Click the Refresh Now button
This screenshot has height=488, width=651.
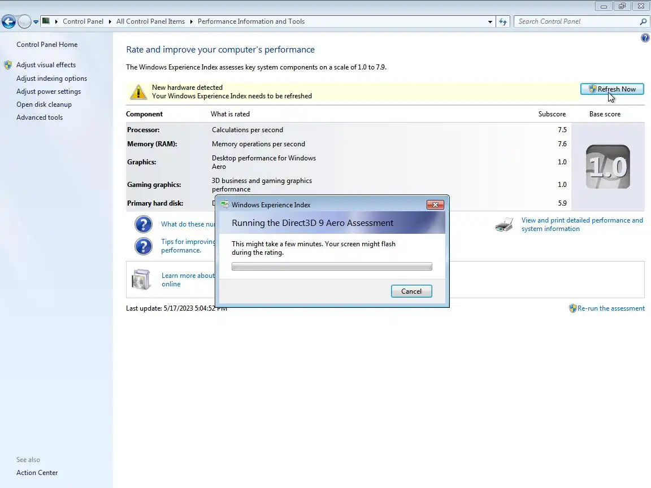[612, 89]
